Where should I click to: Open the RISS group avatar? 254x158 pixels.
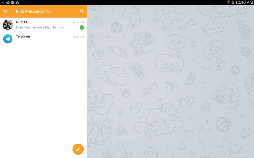[8, 25]
